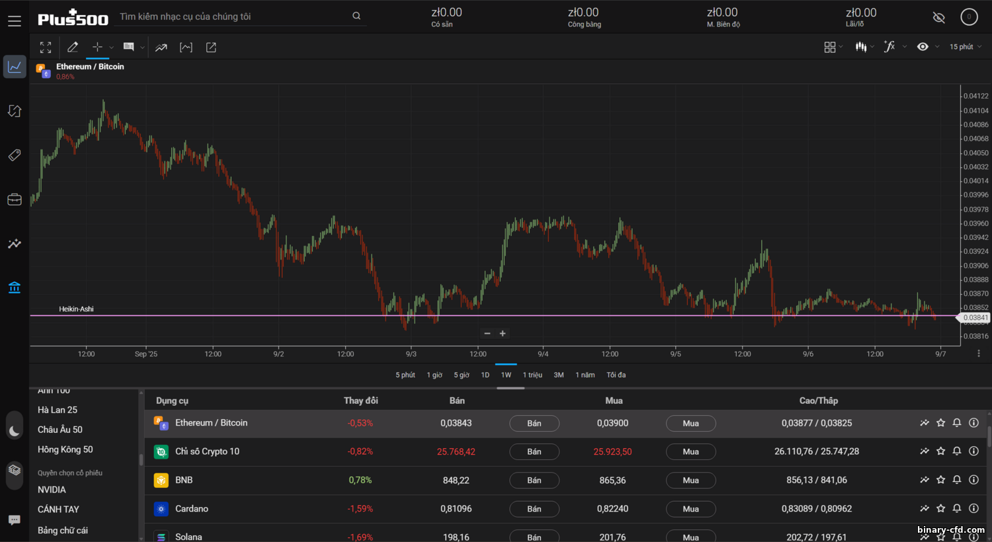This screenshot has height=542, width=992.
Task: Click Bán for Ethereum / Bitcoin
Action: tap(534, 423)
